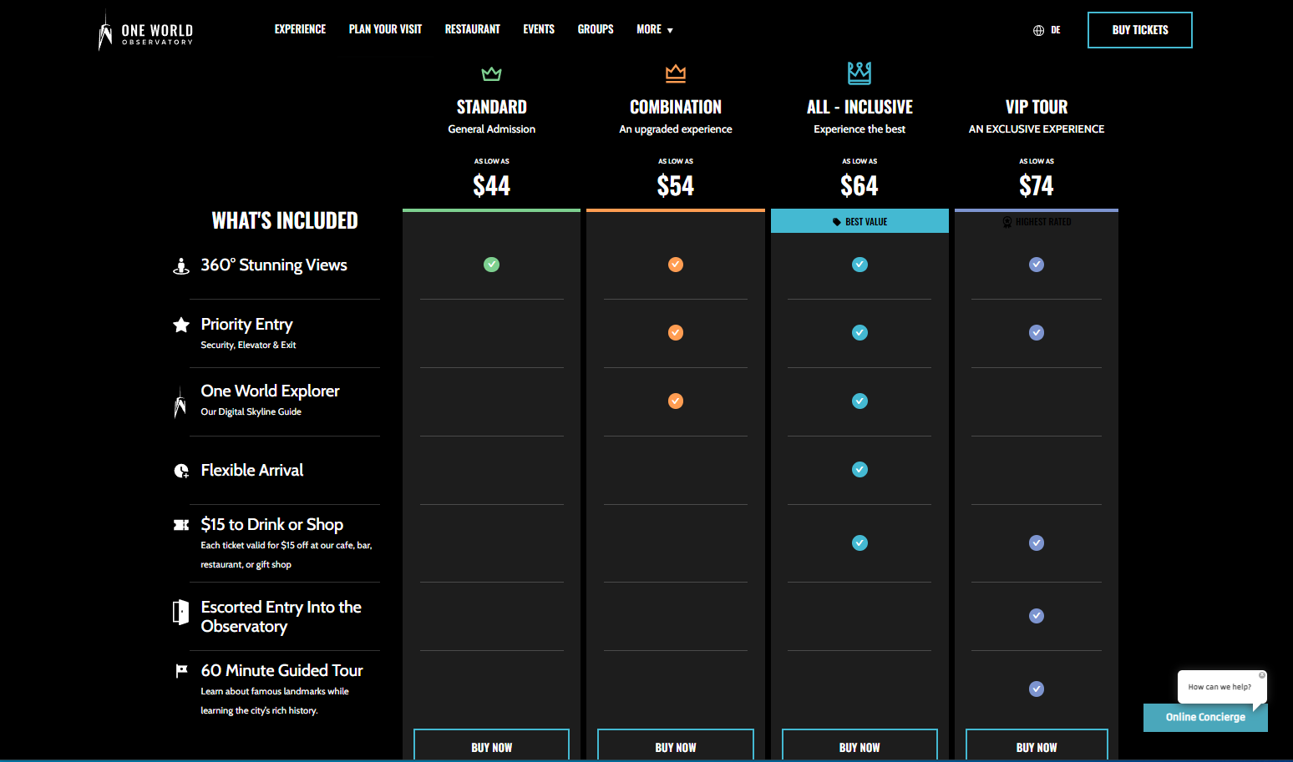Open the Restaurant page
The width and height of the screenshot is (1293, 762).
tap(473, 29)
